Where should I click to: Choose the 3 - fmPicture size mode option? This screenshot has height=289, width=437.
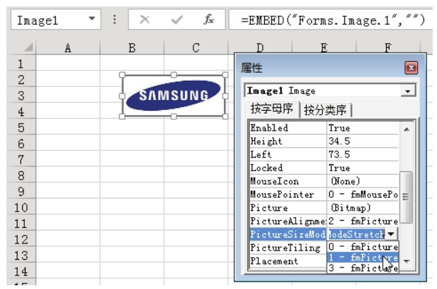pos(362,268)
